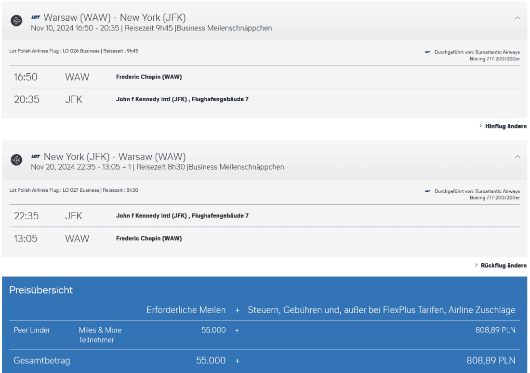Click the return flight plane icon

17,160
